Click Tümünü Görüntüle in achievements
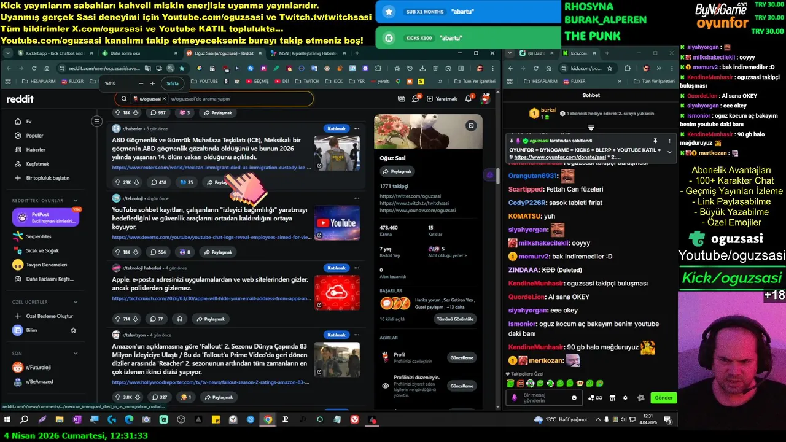 455,319
